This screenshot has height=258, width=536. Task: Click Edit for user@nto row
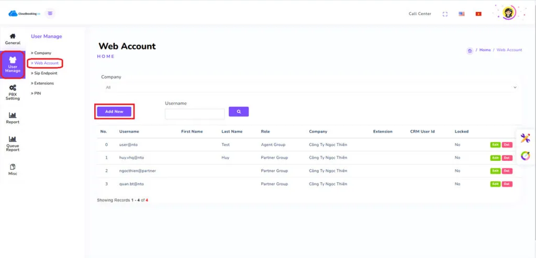(x=495, y=144)
